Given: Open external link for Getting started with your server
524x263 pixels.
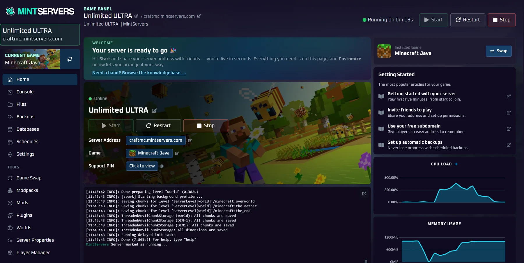Looking at the screenshot, I should (509, 96).
